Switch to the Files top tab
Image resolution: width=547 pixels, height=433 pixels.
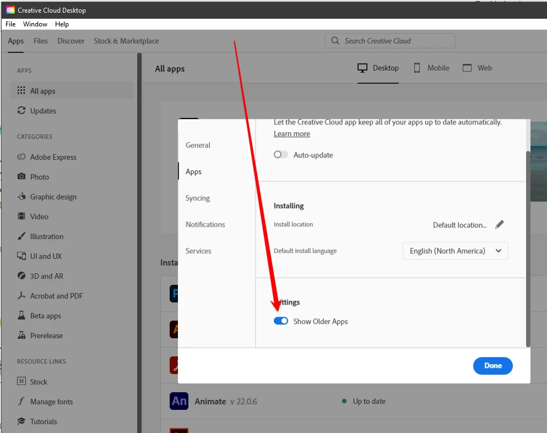tap(40, 41)
